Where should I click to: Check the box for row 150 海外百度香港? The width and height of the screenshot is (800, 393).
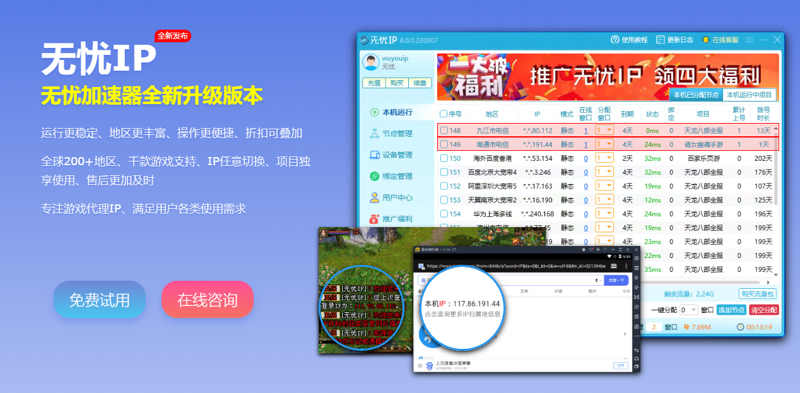tap(444, 158)
